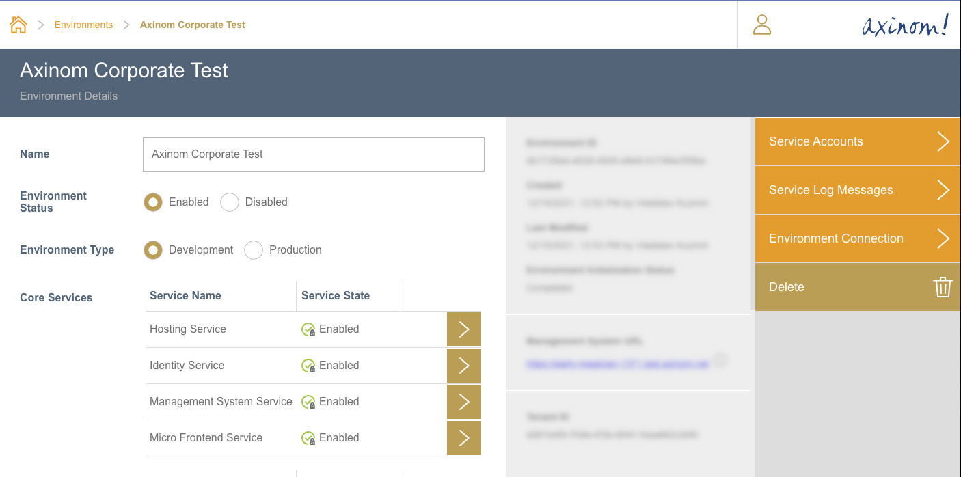
Task: Click Micro Frontend Service status icon
Action: pyautogui.click(x=308, y=438)
